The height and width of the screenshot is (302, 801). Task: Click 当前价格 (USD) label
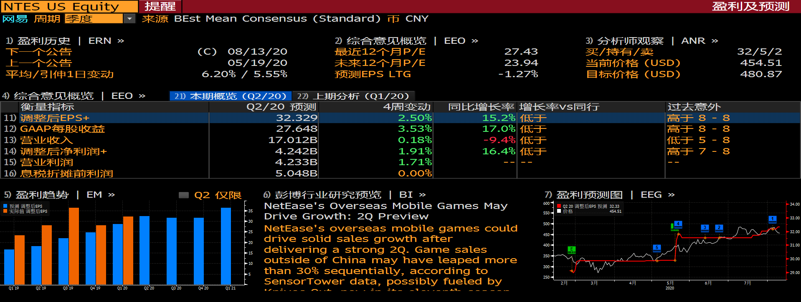[x=633, y=63]
